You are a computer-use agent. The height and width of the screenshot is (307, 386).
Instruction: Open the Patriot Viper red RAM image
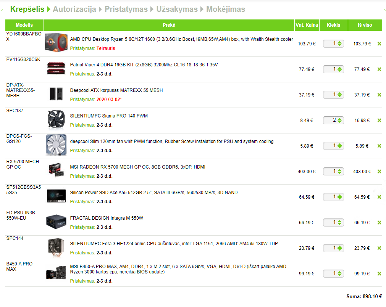pos(56,68)
